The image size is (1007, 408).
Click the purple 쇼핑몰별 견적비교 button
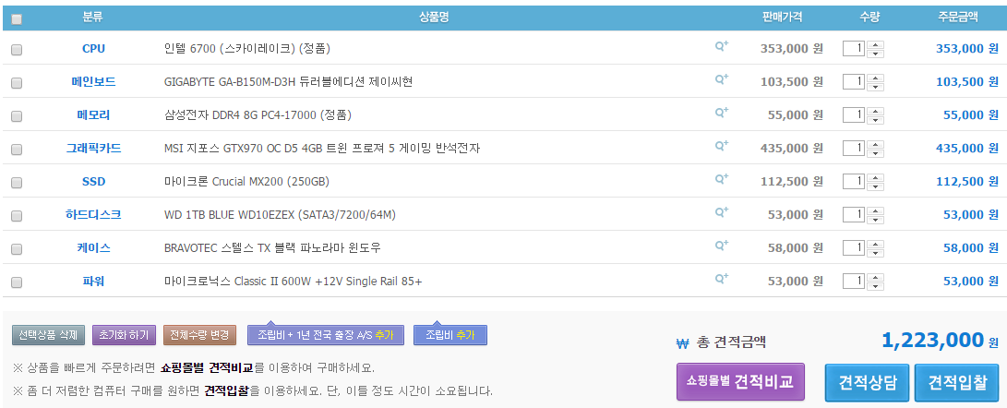[x=740, y=382]
